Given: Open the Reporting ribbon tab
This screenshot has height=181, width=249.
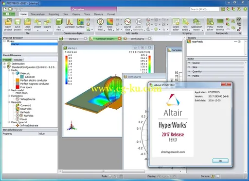Looking at the screenshot, I should (54, 14).
